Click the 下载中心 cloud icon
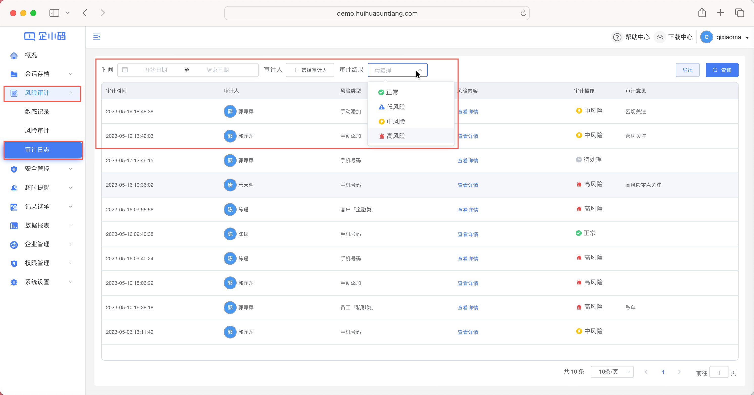Image resolution: width=754 pixels, height=395 pixels. (x=660, y=37)
